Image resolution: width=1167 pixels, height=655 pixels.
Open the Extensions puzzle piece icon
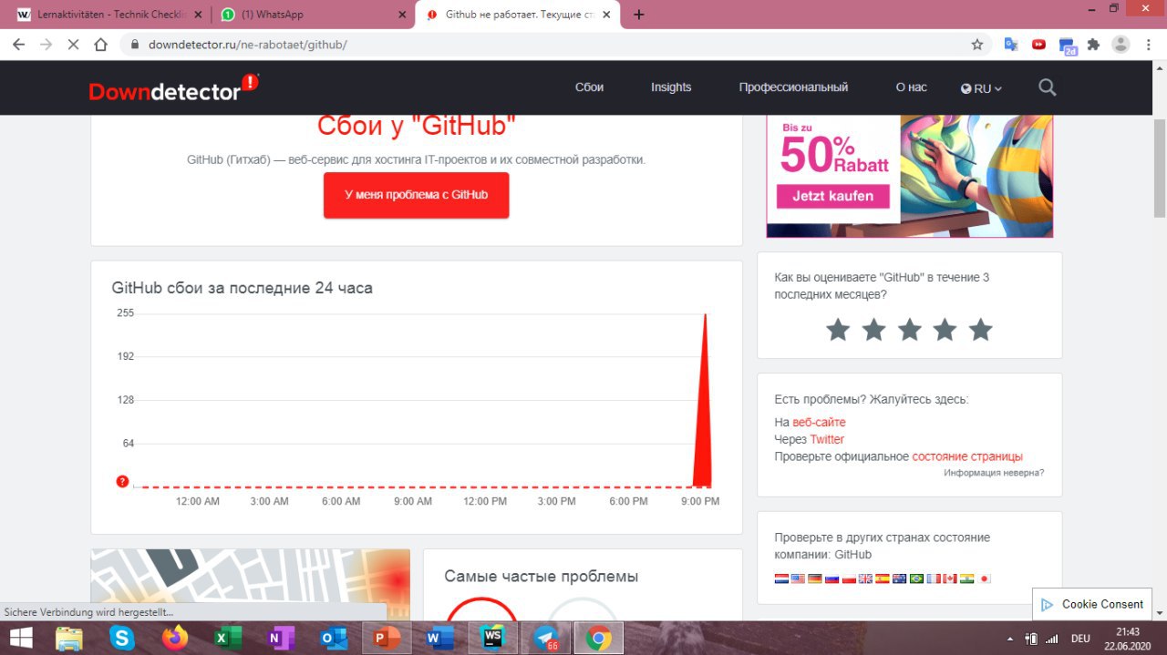(1094, 44)
